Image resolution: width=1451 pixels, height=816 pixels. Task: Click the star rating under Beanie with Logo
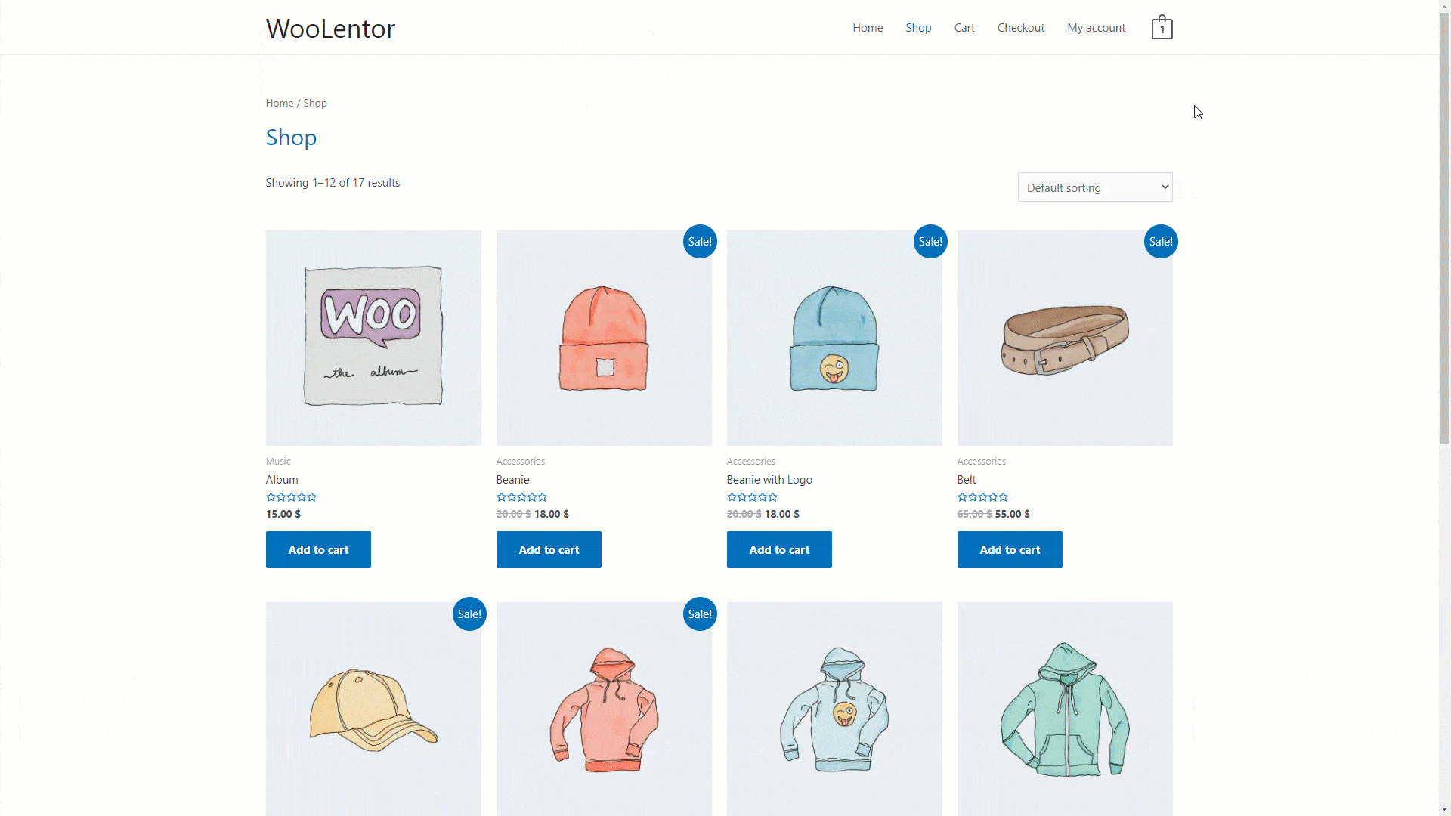tap(752, 497)
